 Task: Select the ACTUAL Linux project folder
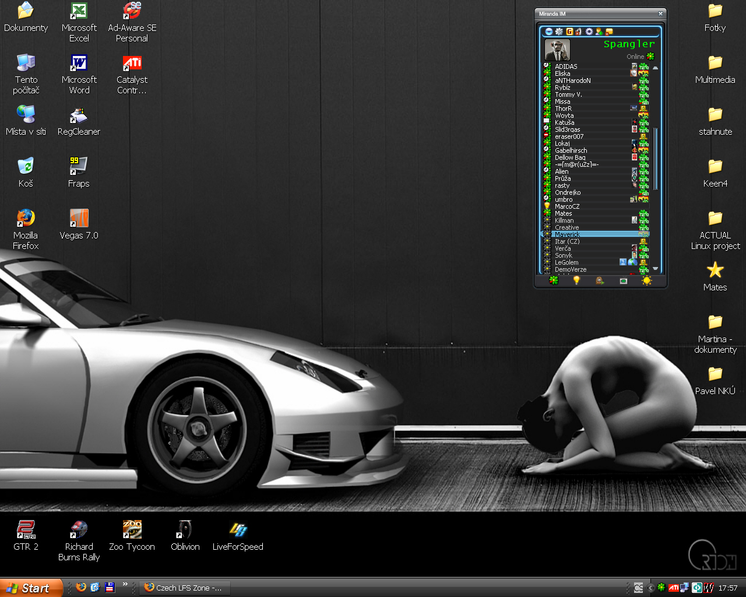715,230
